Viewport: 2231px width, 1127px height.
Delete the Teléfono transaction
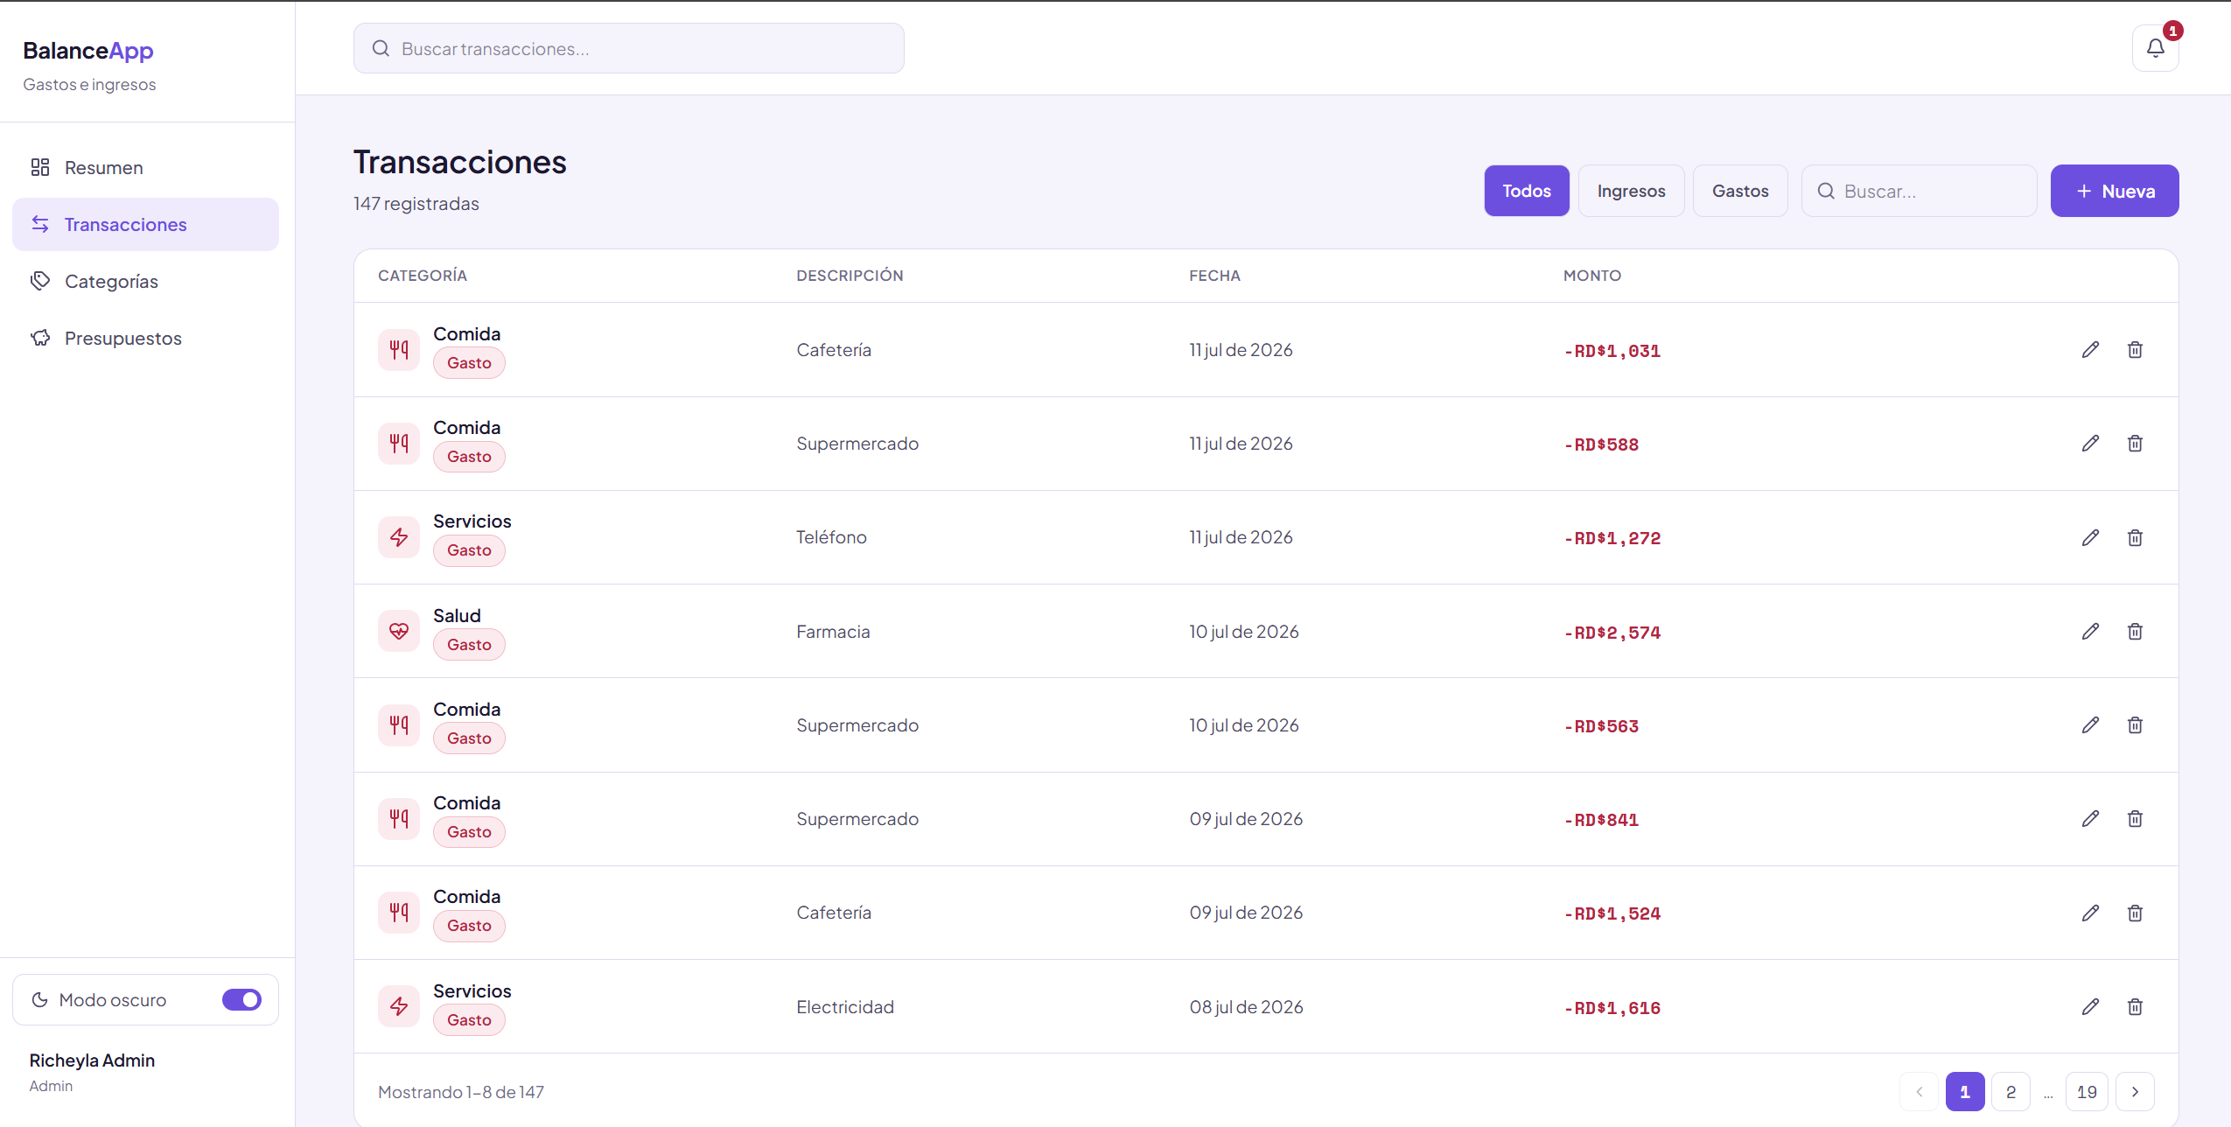(x=2135, y=537)
